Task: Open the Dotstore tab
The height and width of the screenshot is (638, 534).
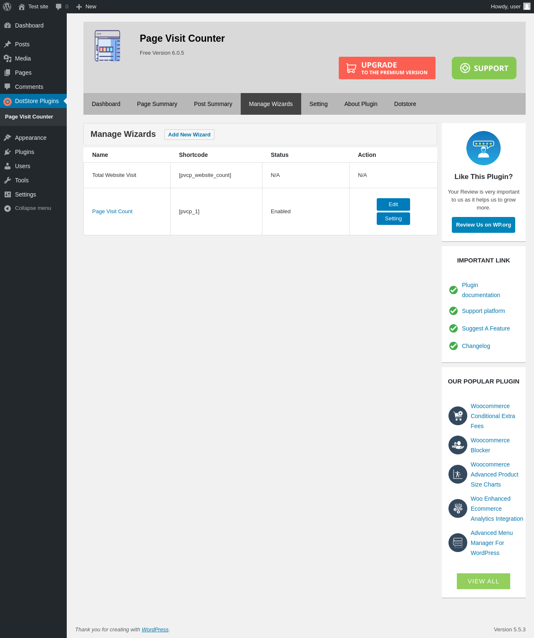Action: coord(405,104)
